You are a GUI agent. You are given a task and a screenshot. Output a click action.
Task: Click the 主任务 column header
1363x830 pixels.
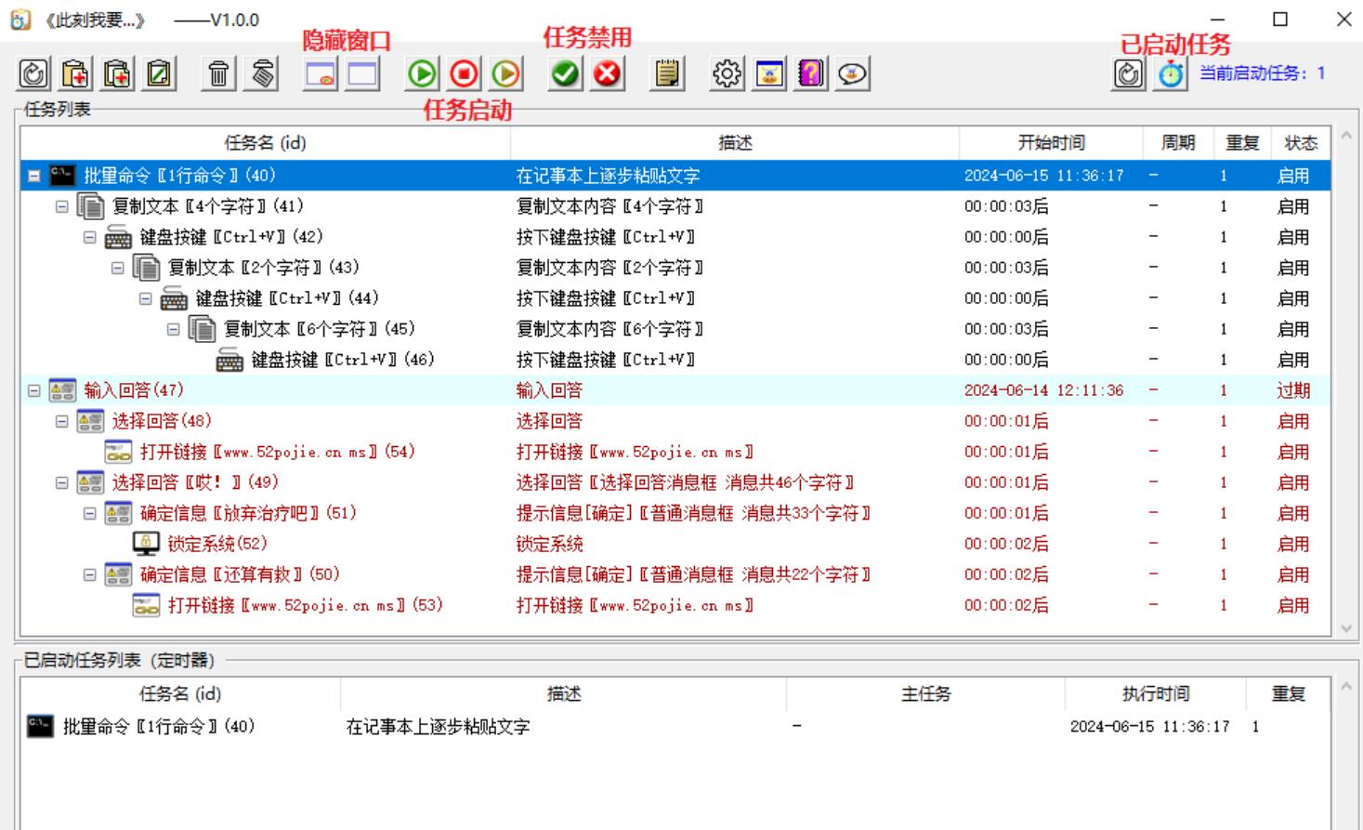(x=925, y=693)
